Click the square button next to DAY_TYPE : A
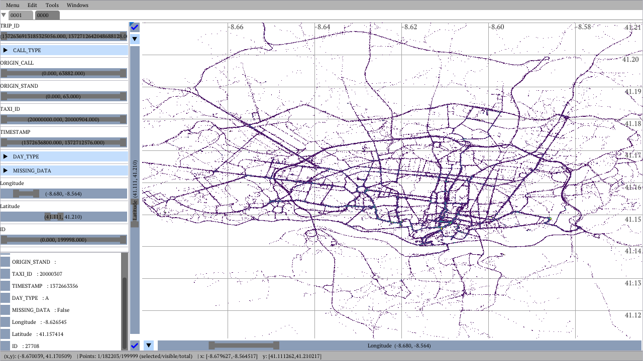The image size is (643, 361). (5, 298)
